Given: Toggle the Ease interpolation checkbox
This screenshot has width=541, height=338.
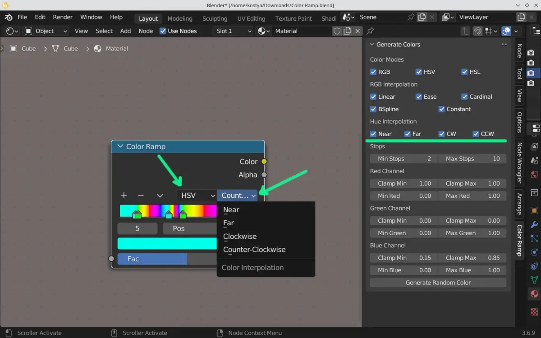Looking at the screenshot, I should click(419, 96).
